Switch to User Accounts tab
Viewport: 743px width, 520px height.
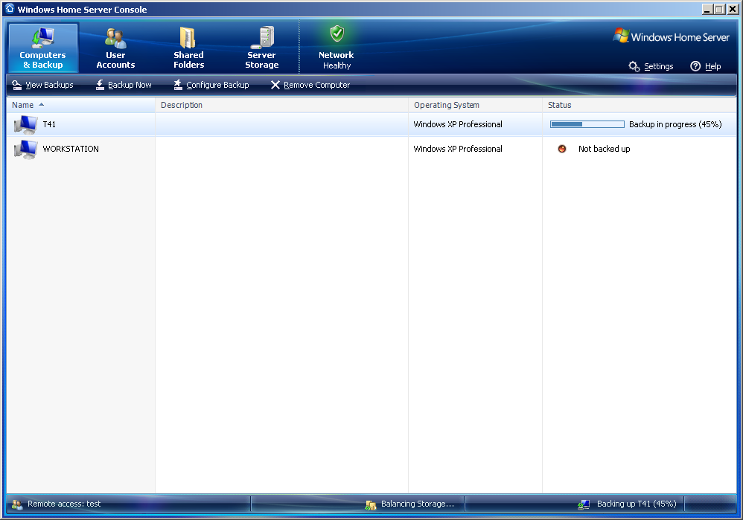coord(115,48)
